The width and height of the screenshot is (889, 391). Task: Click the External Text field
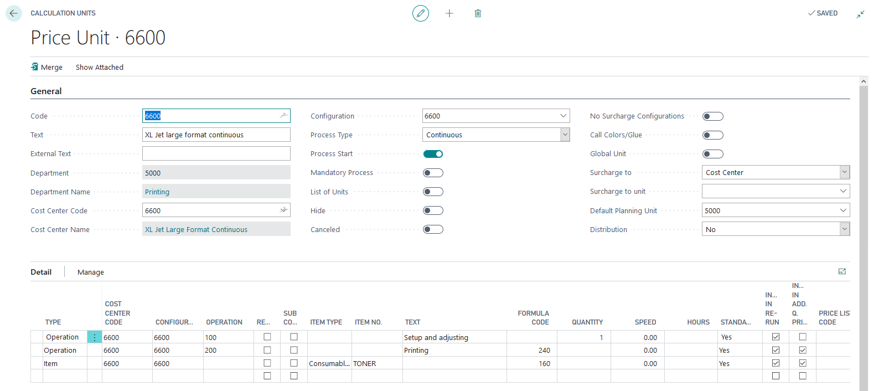[x=216, y=153]
